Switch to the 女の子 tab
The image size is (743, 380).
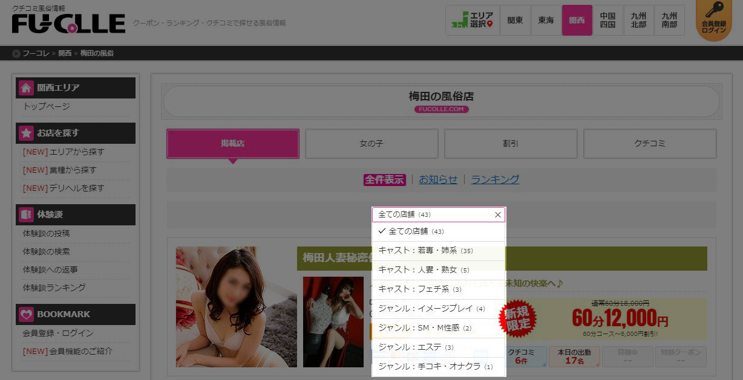click(372, 143)
